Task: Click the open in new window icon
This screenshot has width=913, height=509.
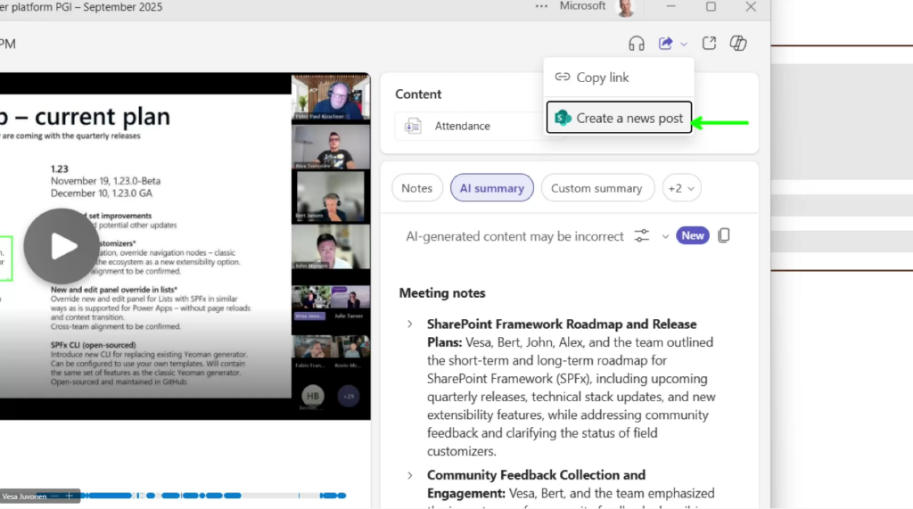Action: click(x=709, y=43)
